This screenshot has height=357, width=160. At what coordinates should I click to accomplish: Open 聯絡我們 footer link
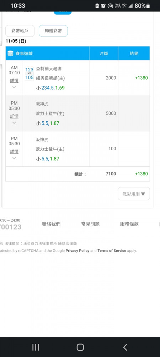click(x=51, y=224)
